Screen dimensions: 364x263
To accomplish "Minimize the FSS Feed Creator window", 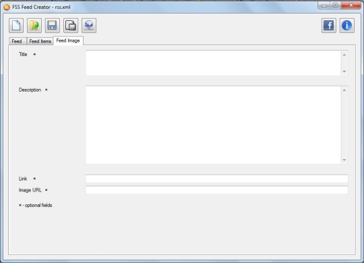I will pyautogui.click(x=324, y=5).
